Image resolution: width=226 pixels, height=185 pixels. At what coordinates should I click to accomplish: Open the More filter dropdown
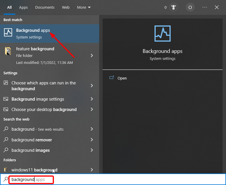[84, 8]
